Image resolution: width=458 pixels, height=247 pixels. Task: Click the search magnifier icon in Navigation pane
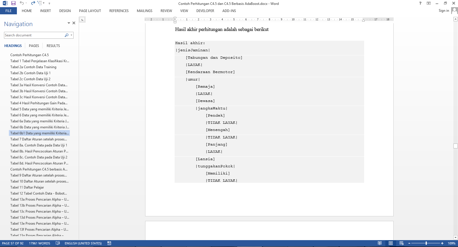click(x=67, y=35)
